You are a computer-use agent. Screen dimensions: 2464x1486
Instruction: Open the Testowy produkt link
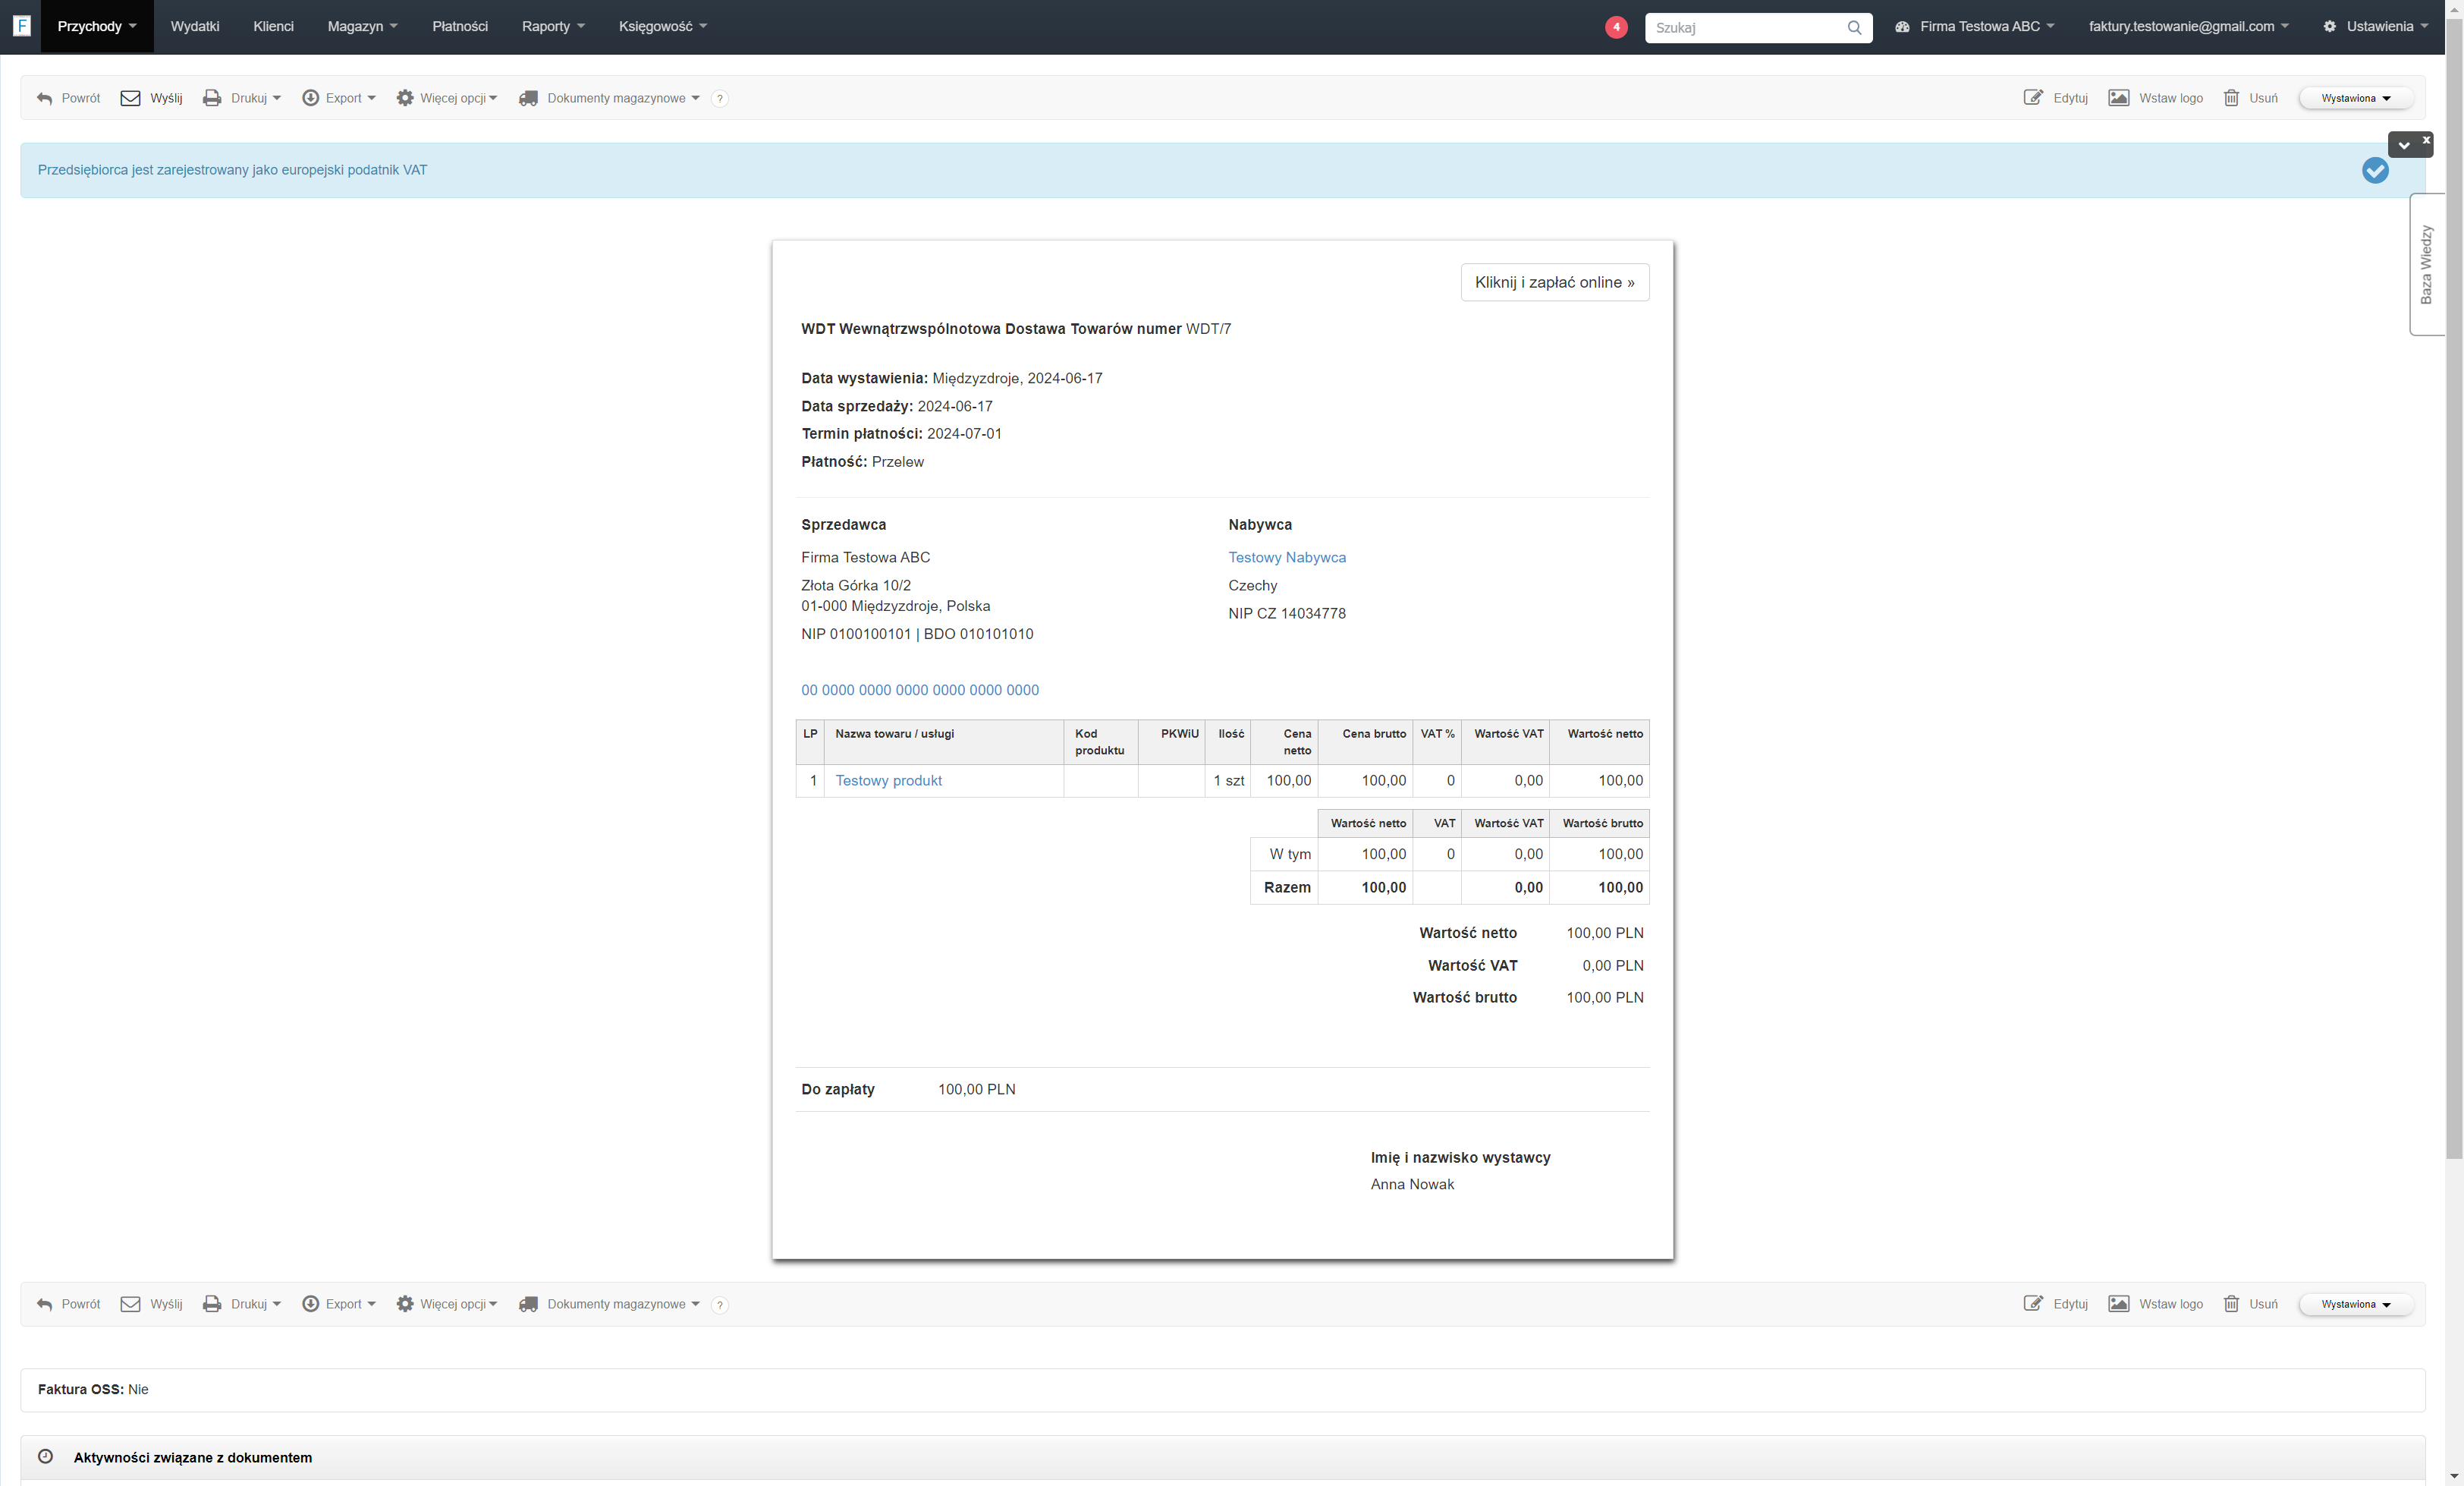(888, 780)
